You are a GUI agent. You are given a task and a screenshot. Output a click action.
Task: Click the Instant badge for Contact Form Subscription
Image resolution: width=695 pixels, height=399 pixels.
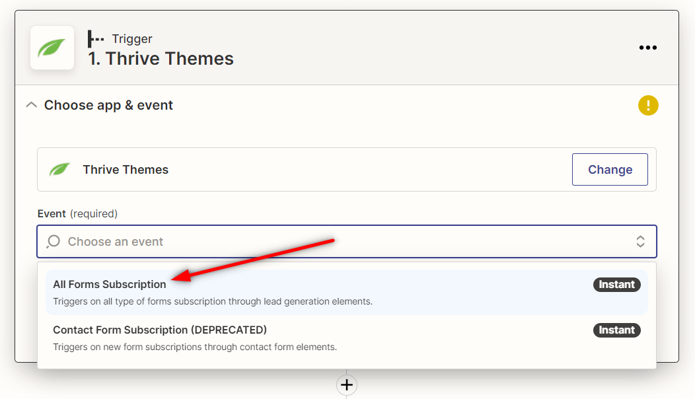(616, 330)
